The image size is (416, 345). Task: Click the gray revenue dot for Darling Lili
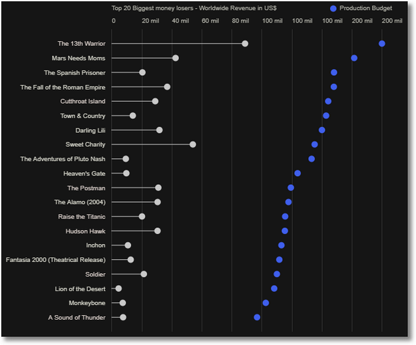click(159, 130)
